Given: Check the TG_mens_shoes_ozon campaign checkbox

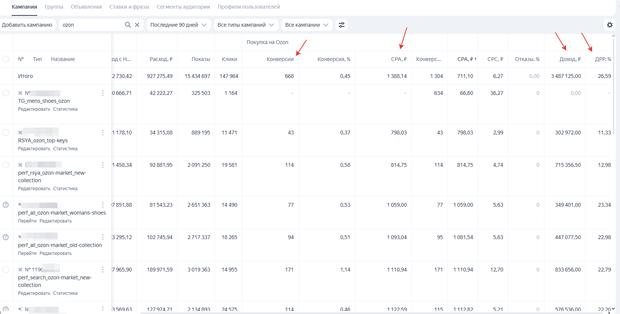Looking at the screenshot, I should click(6, 93).
